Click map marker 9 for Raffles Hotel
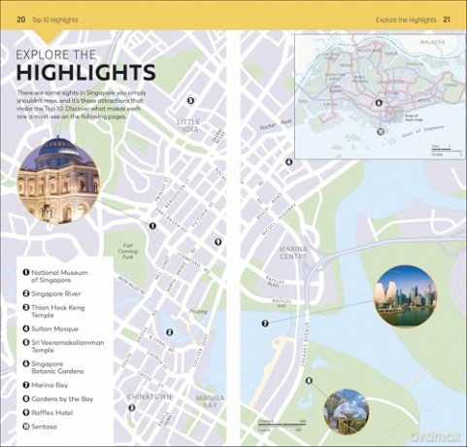This screenshot has height=447, width=467. 218,242
